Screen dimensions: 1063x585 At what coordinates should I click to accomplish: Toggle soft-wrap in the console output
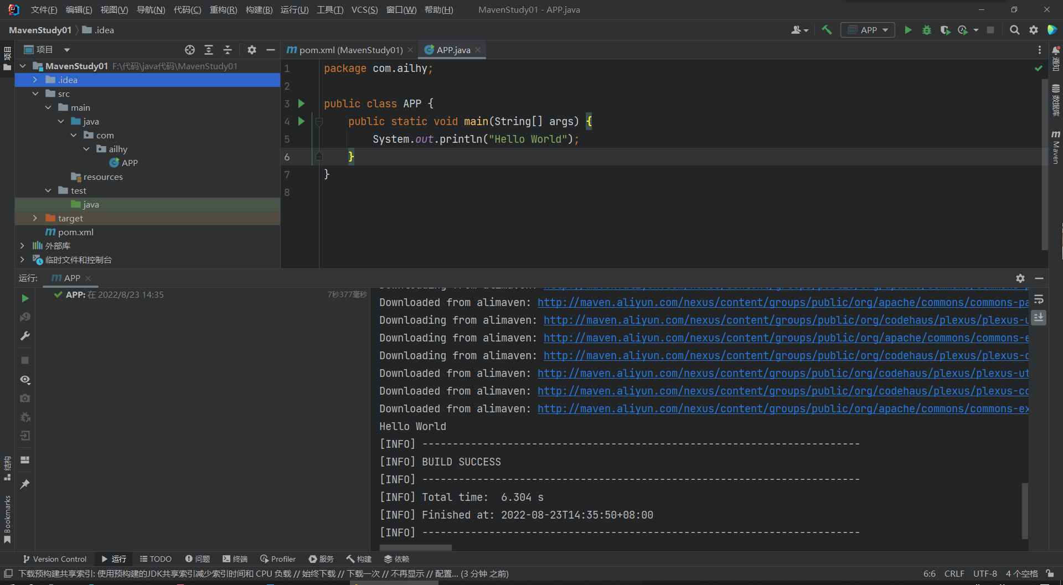(x=1039, y=299)
